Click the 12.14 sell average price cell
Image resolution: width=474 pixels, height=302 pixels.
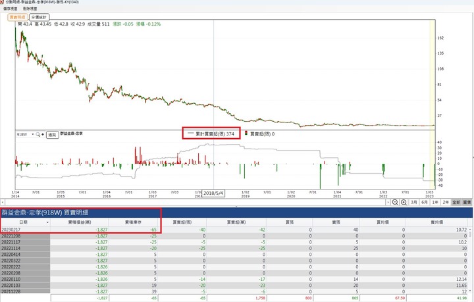(x=437, y=280)
